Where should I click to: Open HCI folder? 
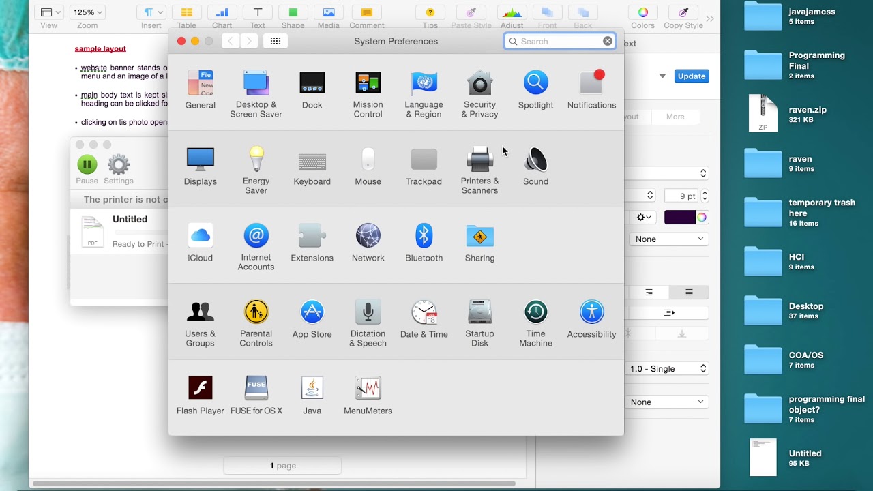click(779, 262)
